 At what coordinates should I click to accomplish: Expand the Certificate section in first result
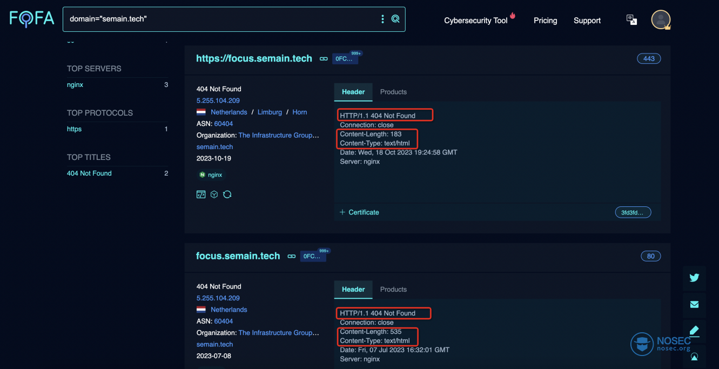click(x=359, y=212)
